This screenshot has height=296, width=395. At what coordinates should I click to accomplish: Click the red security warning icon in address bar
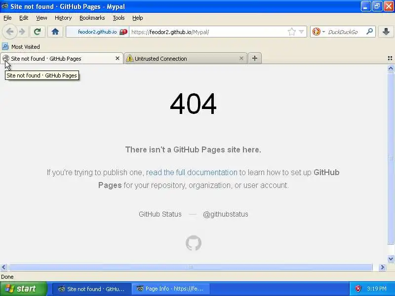click(123, 32)
